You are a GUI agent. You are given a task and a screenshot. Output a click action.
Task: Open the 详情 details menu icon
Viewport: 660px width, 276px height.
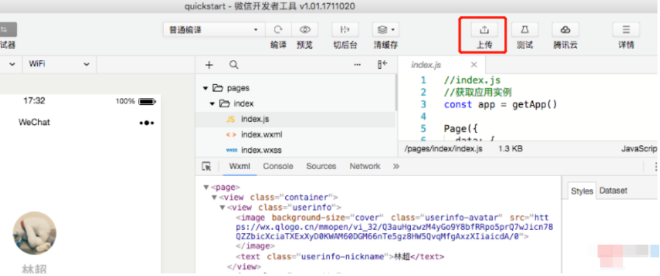(626, 30)
